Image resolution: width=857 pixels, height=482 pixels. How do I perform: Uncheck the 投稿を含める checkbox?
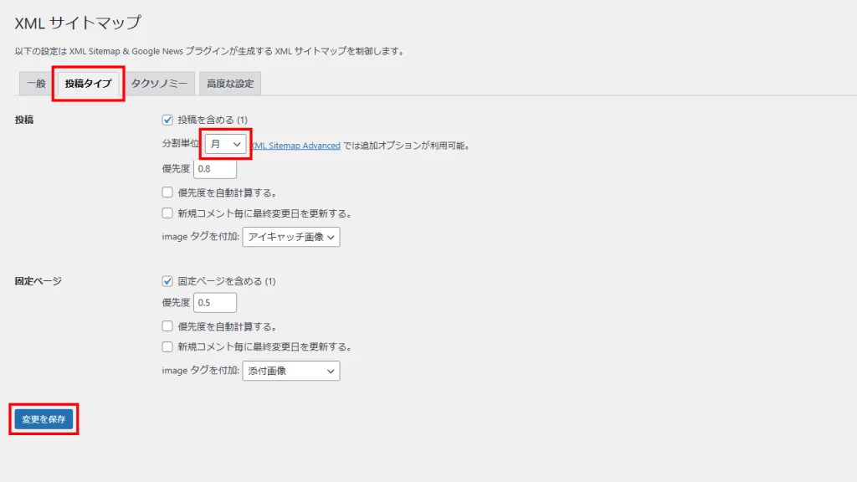167,120
